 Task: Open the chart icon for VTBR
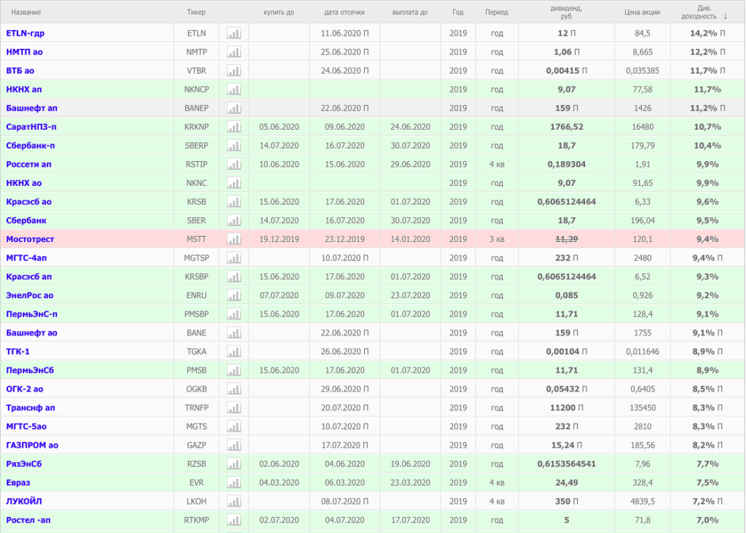[x=234, y=71]
